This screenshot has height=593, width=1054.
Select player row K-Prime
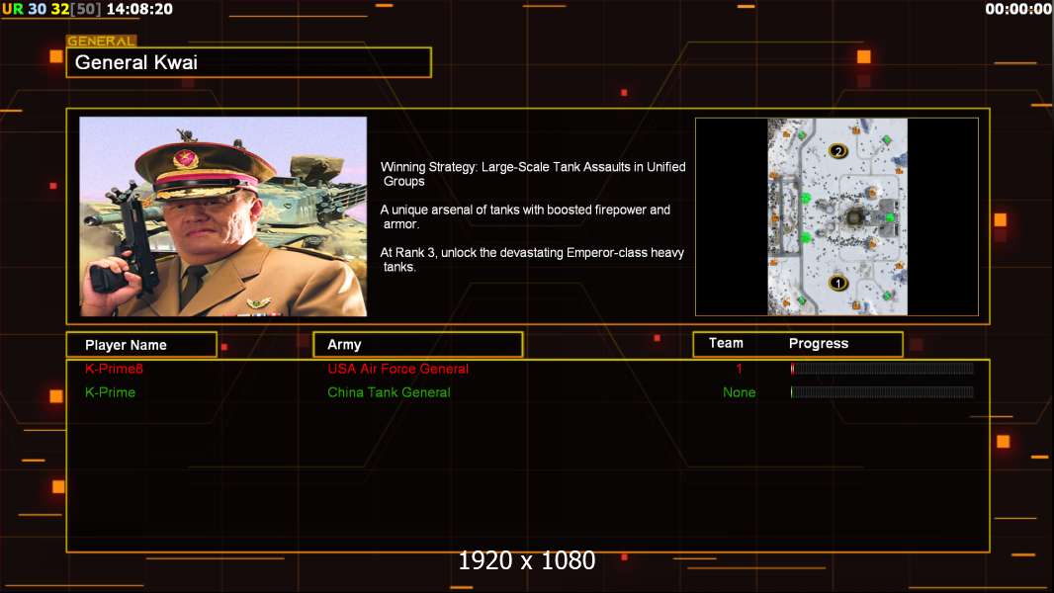[x=528, y=392]
